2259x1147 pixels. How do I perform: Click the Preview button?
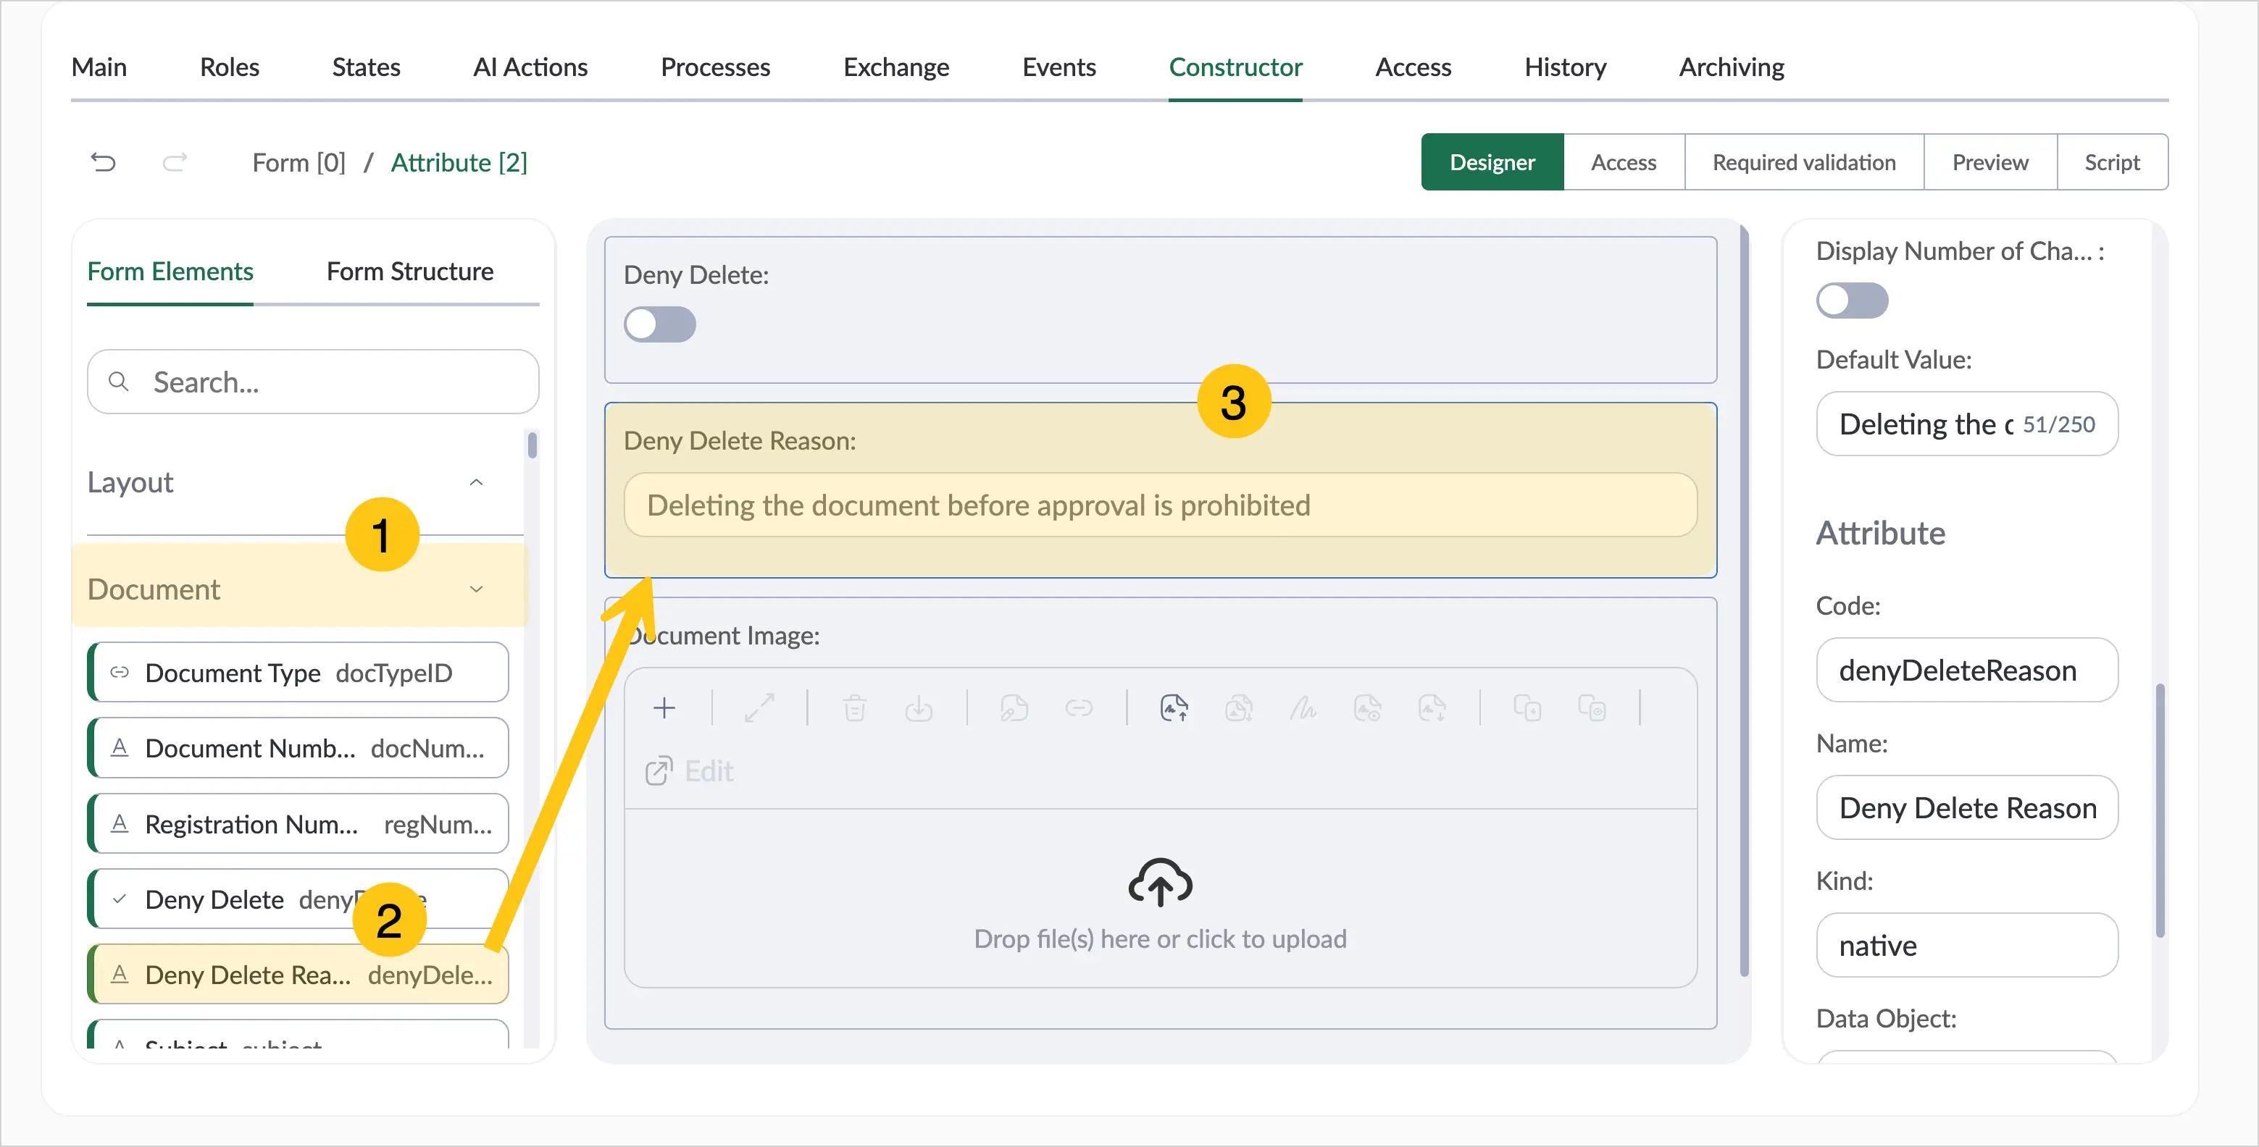pos(1989,162)
